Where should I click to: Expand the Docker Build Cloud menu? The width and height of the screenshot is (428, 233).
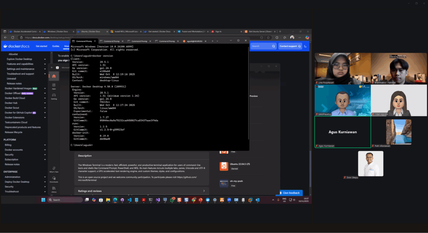(x=45, y=98)
